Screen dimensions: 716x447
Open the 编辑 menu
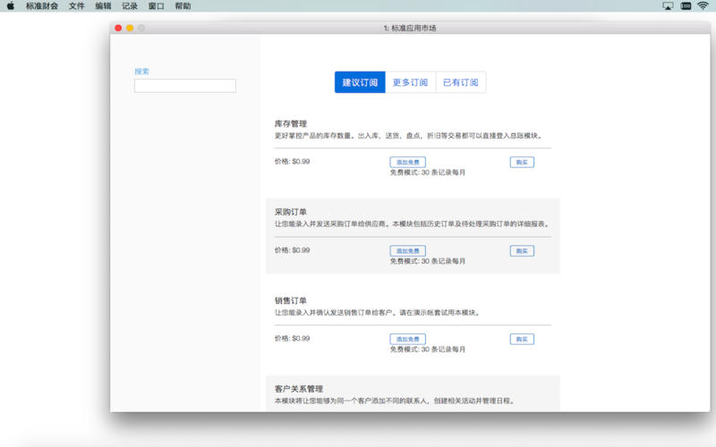(x=104, y=5)
